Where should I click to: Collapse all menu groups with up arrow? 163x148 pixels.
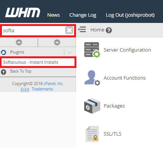19,42
